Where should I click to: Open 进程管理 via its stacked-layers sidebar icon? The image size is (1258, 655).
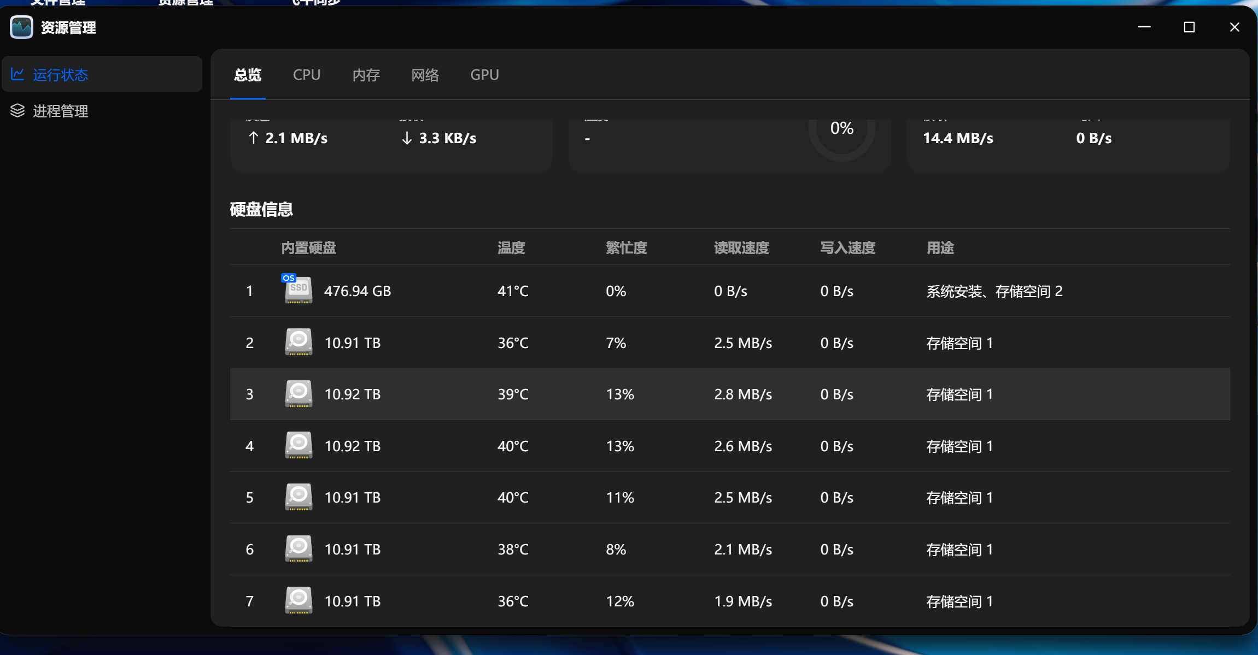pyautogui.click(x=18, y=111)
